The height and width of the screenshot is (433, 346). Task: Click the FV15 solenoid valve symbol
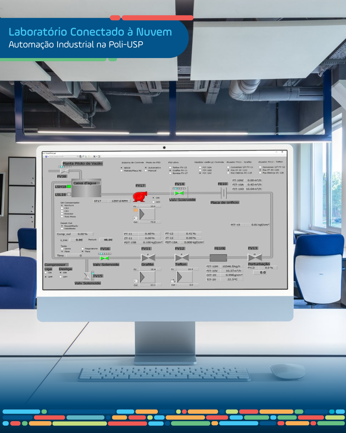point(87,276)
